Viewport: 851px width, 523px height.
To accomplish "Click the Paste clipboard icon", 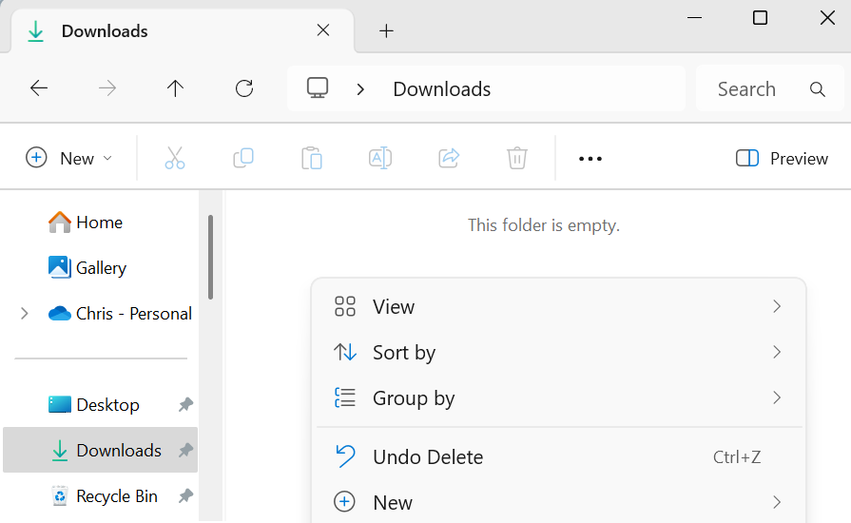I will pyautogui.click(x=312, y=158).
